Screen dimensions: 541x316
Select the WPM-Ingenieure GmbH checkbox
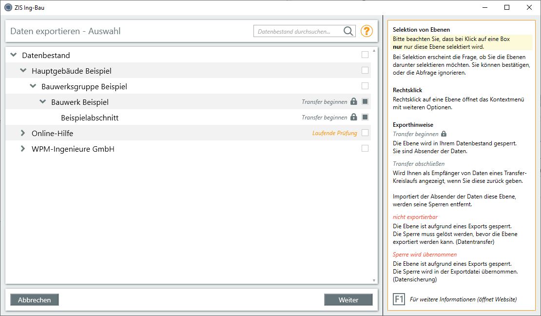click(x=365, y=149)
